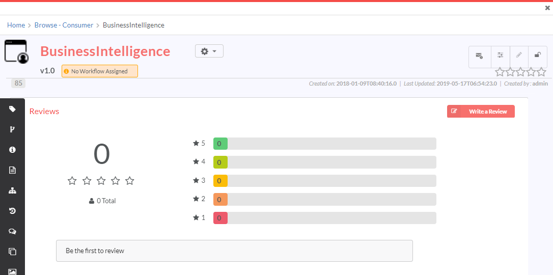Open the history clock sidebar icon
This screenshot has height=275, width=553.
pyautogui.click(x=12, y=211)
